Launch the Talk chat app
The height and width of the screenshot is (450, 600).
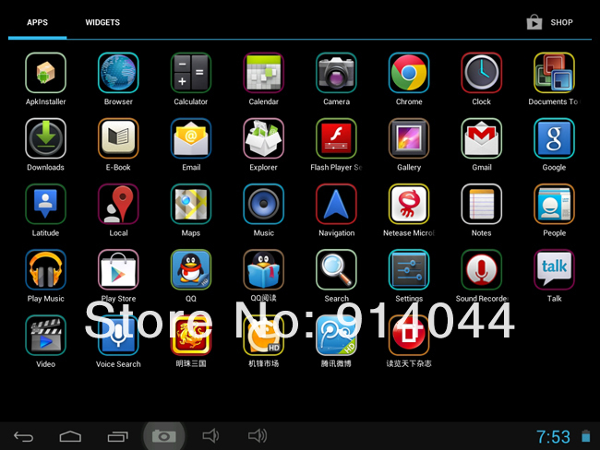coord(554,270)
